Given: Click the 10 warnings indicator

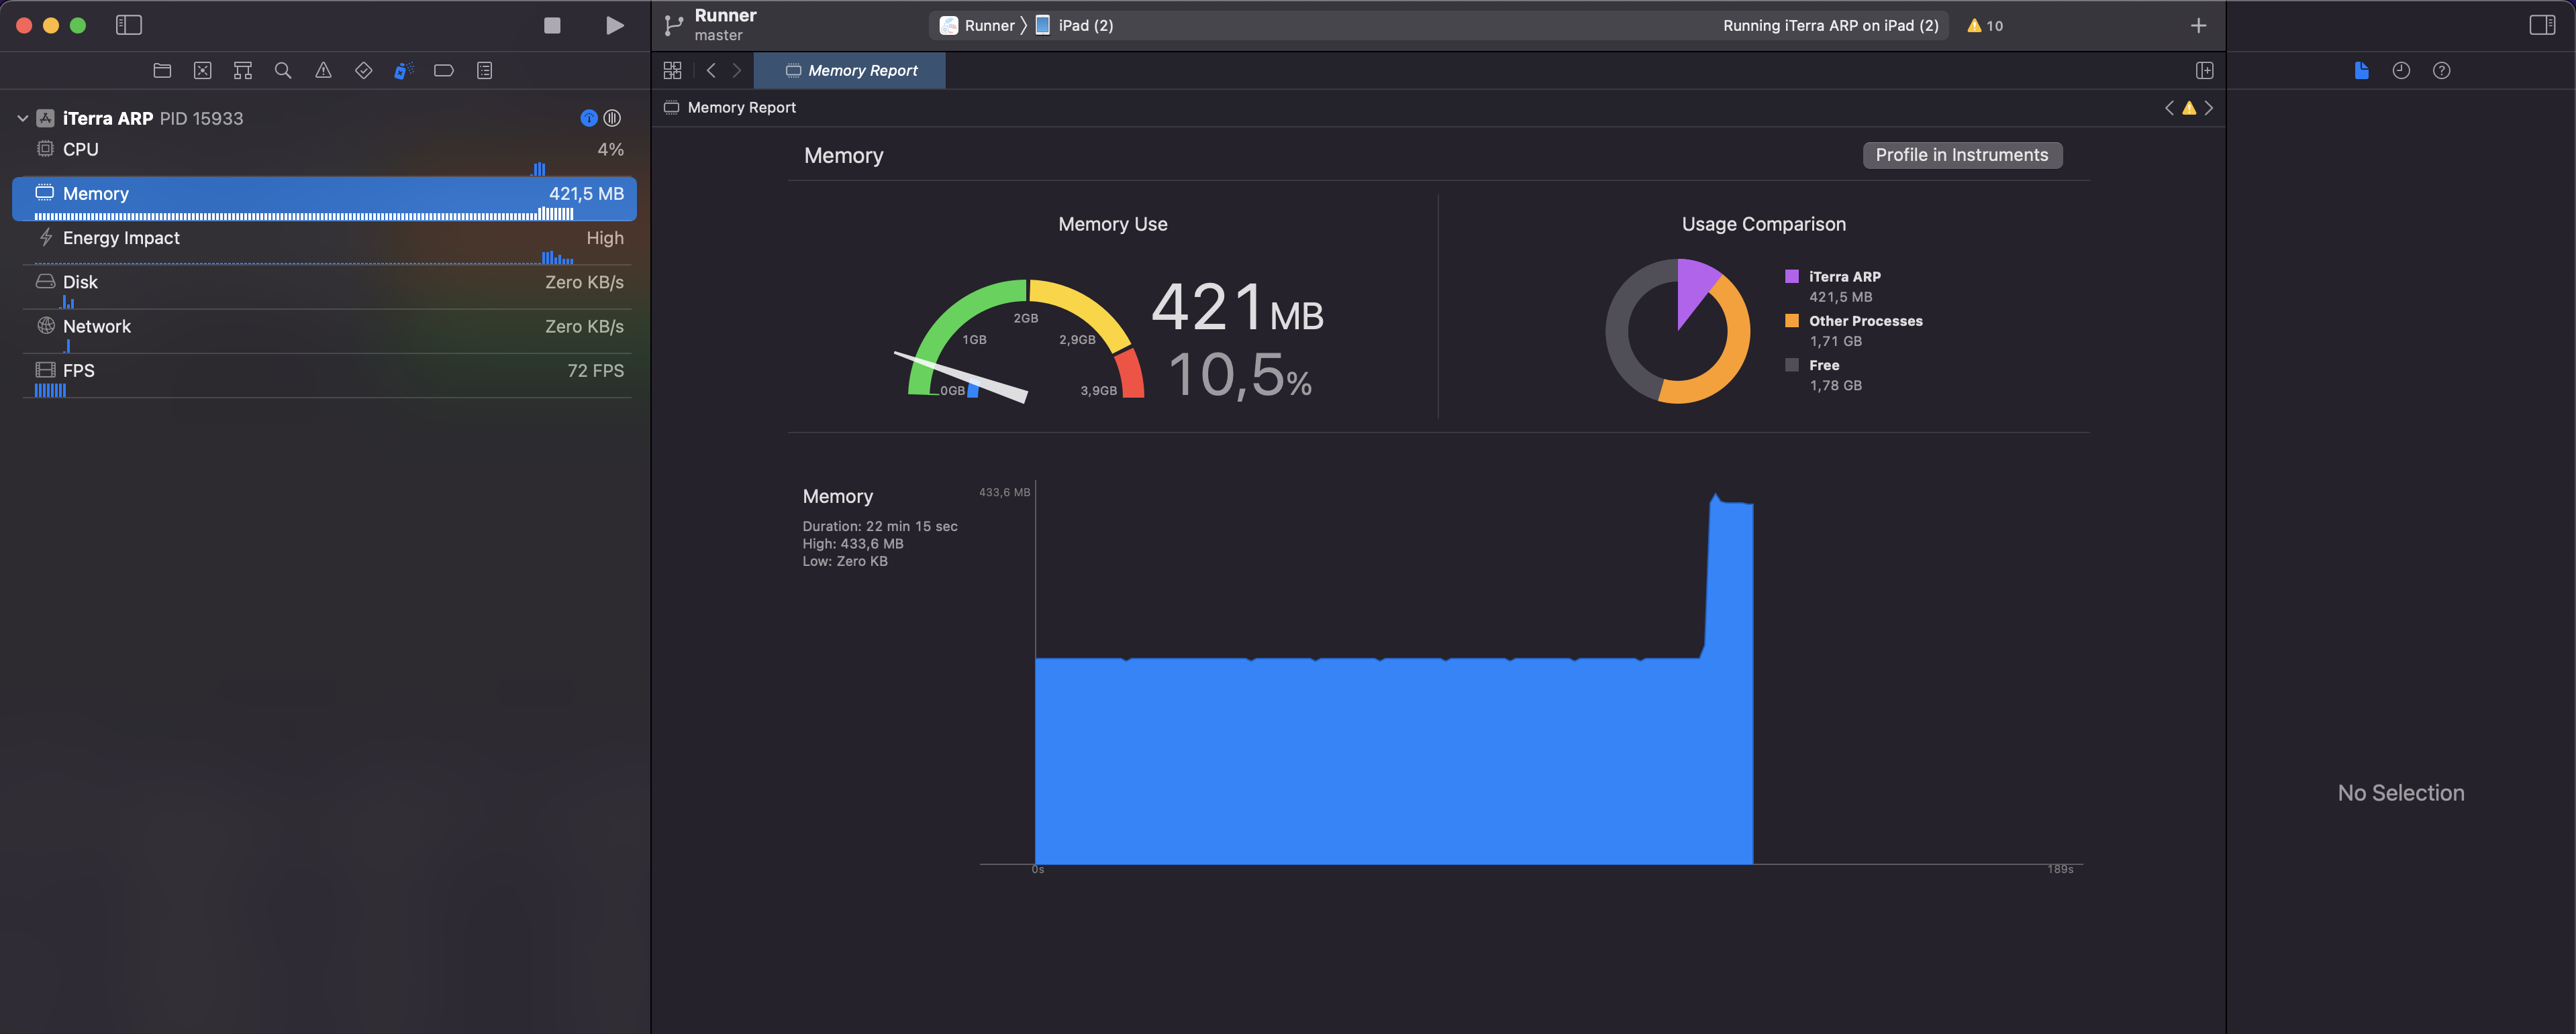Looking at the screenshot, I should pyautogui.click(x=1985, y=25).
